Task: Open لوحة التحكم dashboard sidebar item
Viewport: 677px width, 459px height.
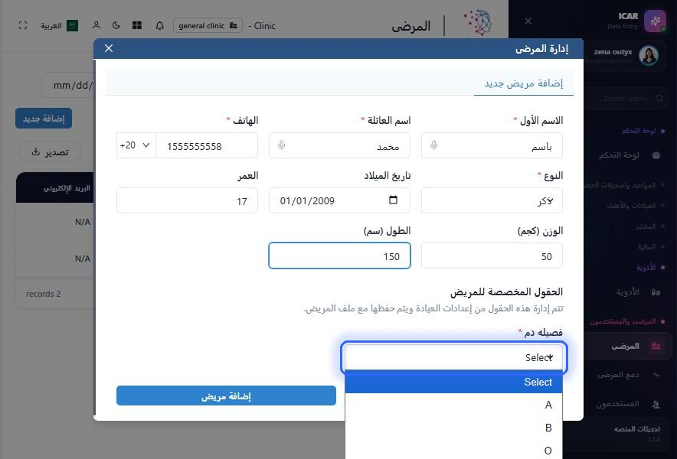Action: coord(630,155)
